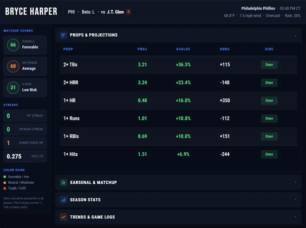
Task: Click the 1+ Hits prop name
Action: tap(71, 154)
